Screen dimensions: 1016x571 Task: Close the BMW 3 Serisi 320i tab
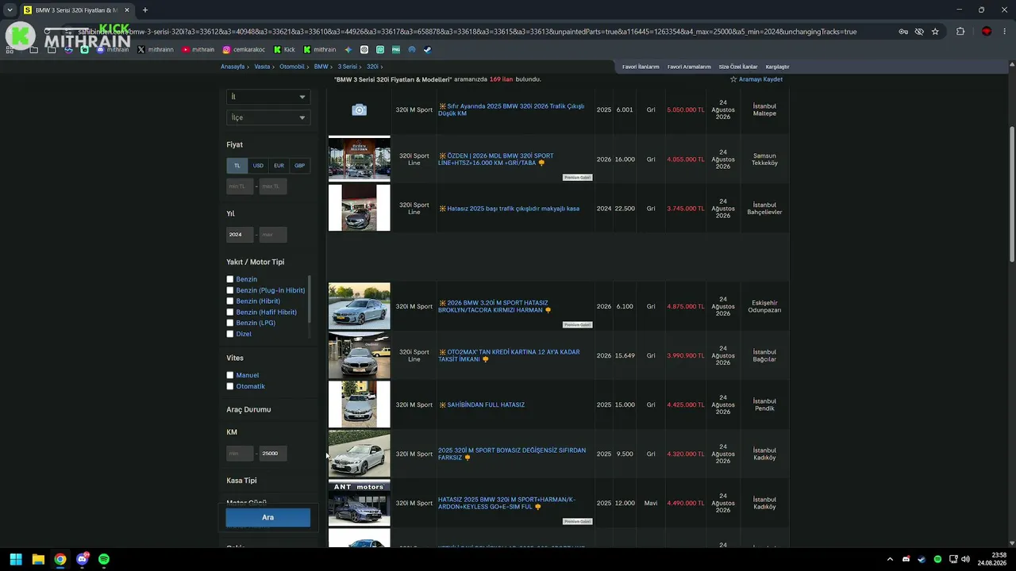(127, 10)
